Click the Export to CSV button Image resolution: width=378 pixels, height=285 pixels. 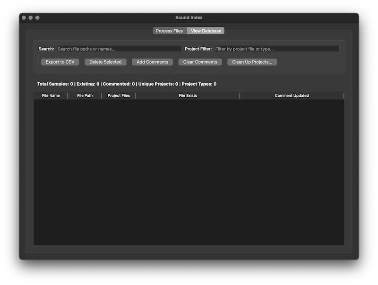(x=60, y=62)
